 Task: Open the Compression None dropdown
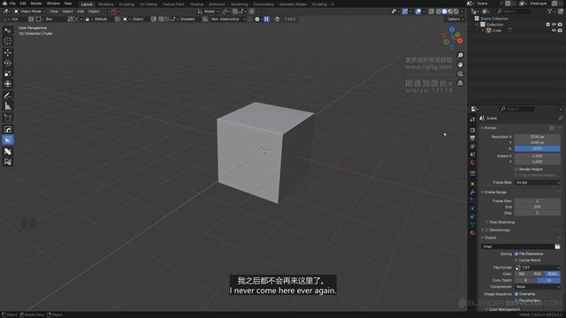click(x=538, y=286)
